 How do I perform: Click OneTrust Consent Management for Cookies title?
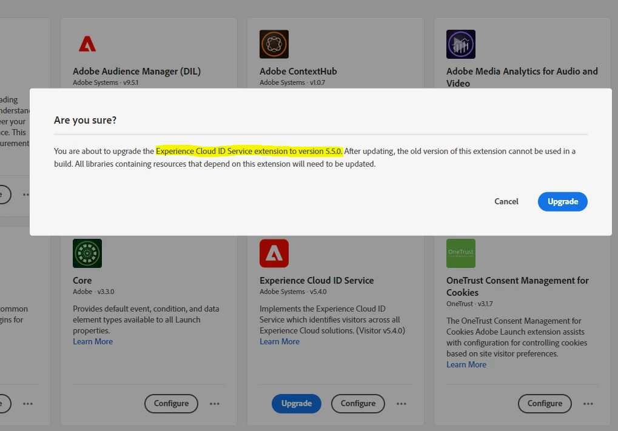pos(517,286)
